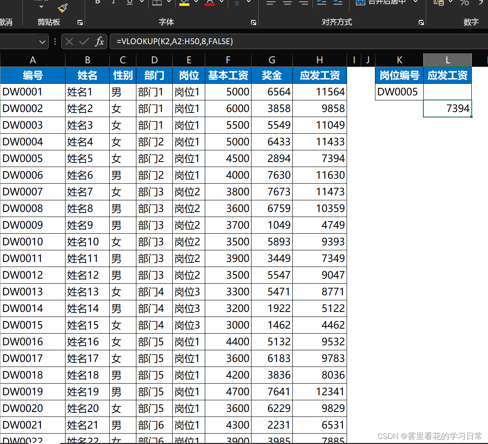Click the 姓名21 cell

[87, 425]
